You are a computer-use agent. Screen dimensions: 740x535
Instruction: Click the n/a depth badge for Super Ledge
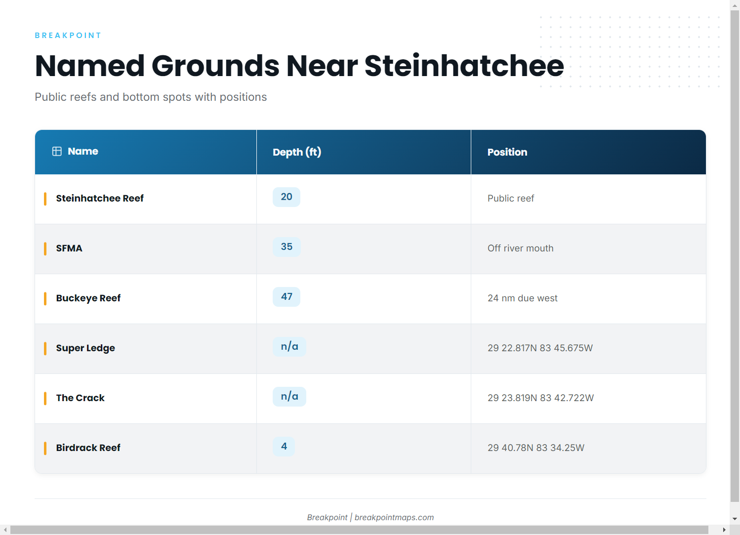[x=289, y=346]
